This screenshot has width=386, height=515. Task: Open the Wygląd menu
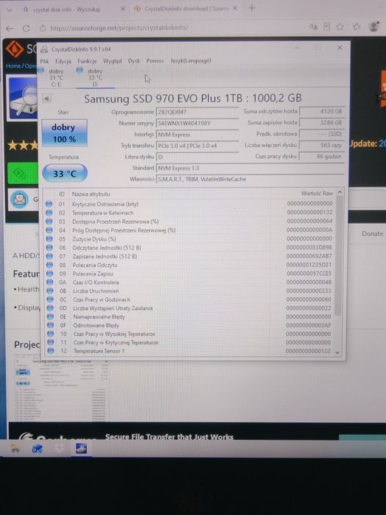tap(112, 61)
